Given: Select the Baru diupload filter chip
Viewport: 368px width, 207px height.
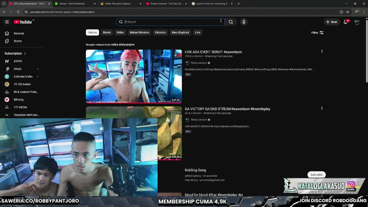Looking at the screenshot, I should tap(180, 32).
